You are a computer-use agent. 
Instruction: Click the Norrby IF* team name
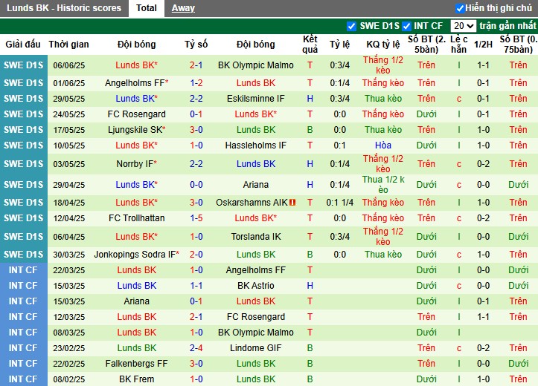click(x=137, y=164)
